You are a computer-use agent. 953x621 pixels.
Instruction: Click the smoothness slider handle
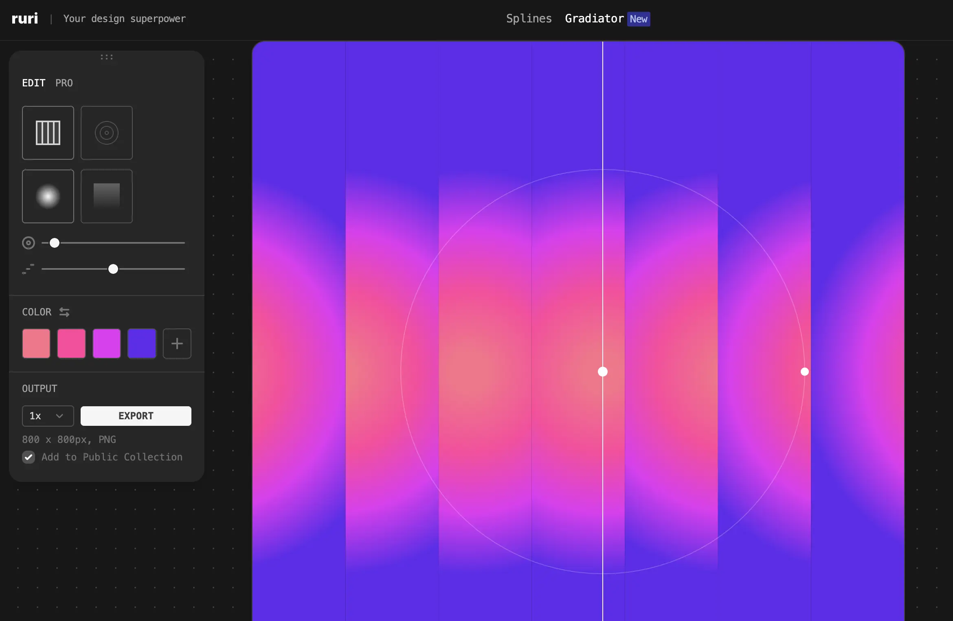tap(113, 269)
